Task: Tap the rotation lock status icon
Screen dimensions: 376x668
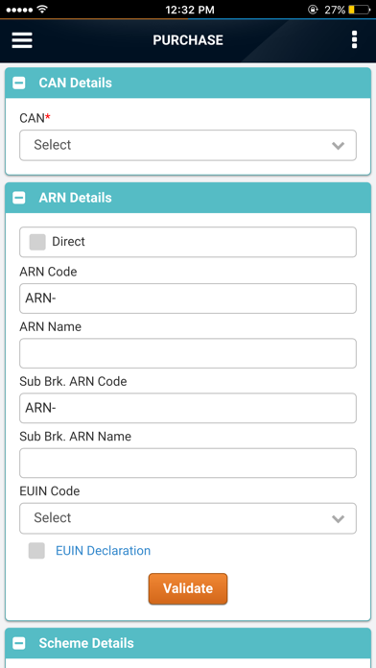Action: (313, 10)
